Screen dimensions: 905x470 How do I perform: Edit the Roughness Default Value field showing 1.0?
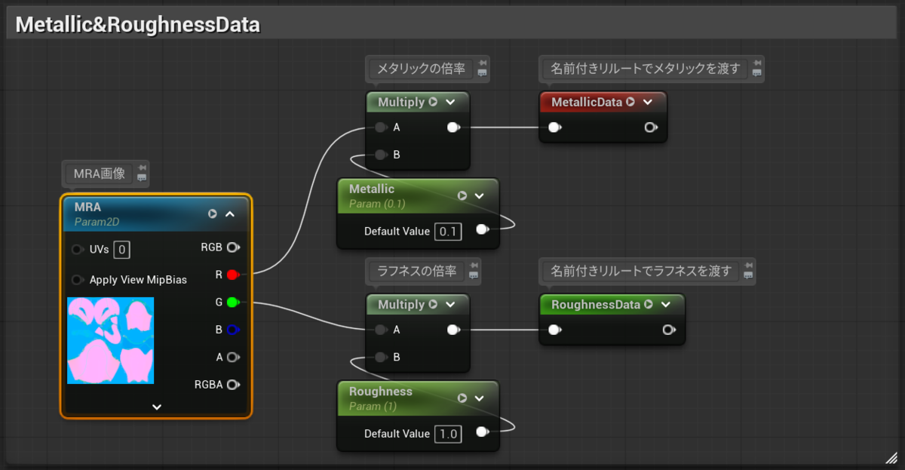click(x=448, y=434)
